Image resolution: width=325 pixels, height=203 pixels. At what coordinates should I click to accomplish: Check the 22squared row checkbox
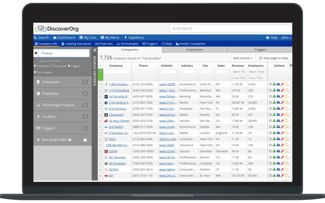pos(101,115)
